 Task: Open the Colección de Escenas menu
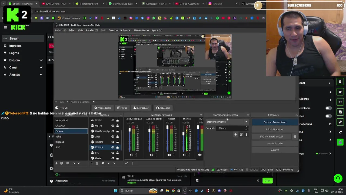click(120, 30)
